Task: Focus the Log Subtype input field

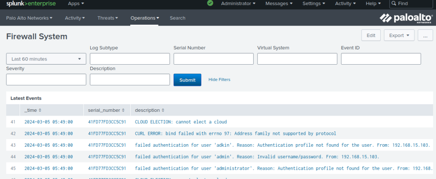Action: pyautogui.click(x=130, y=59)
